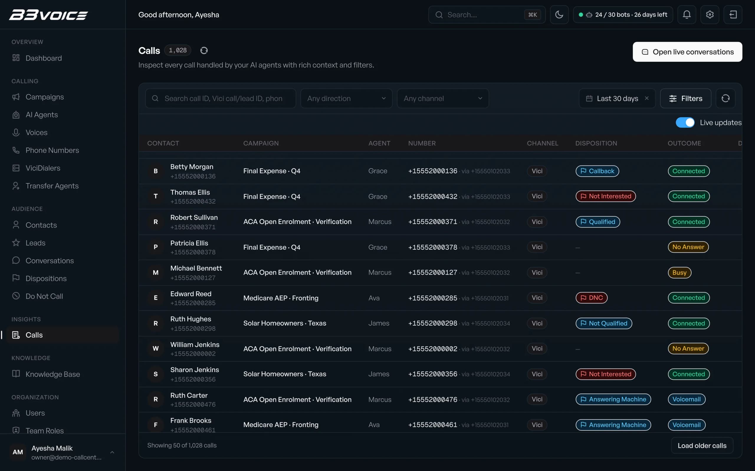The image size is (755, 471).
Task: Open Dashboard in sidebar
Action: (63, 58)
